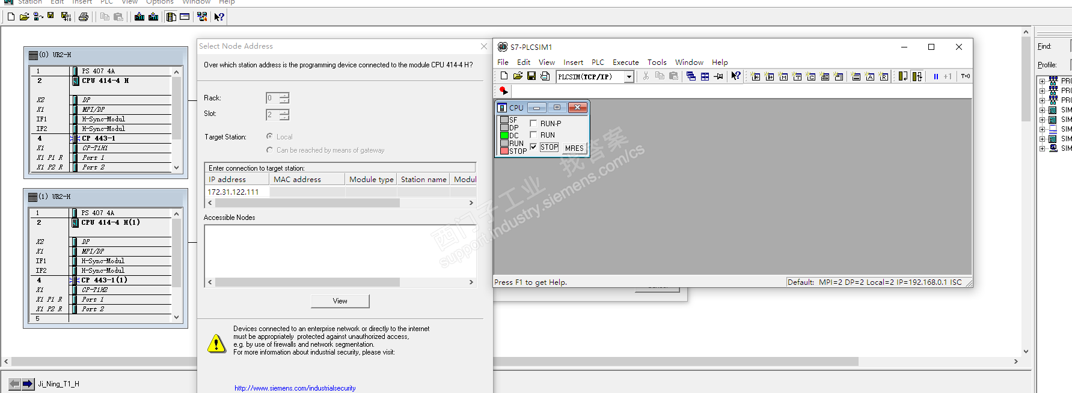This screenshot has height=393, width=1072.
Task: Open File menu in S7-PLCSIM
Action: tap(503, 62)
